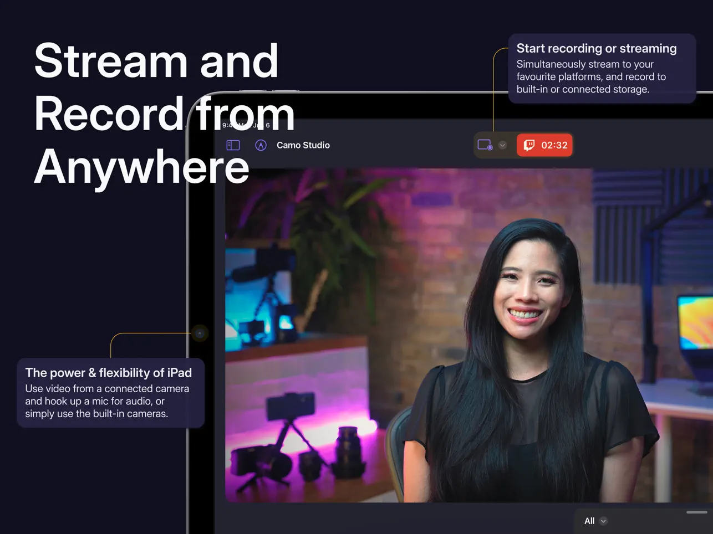The image size is (713, 534).
Task: Click the power and flexibility of iPad callout
Action: point(111,392)
